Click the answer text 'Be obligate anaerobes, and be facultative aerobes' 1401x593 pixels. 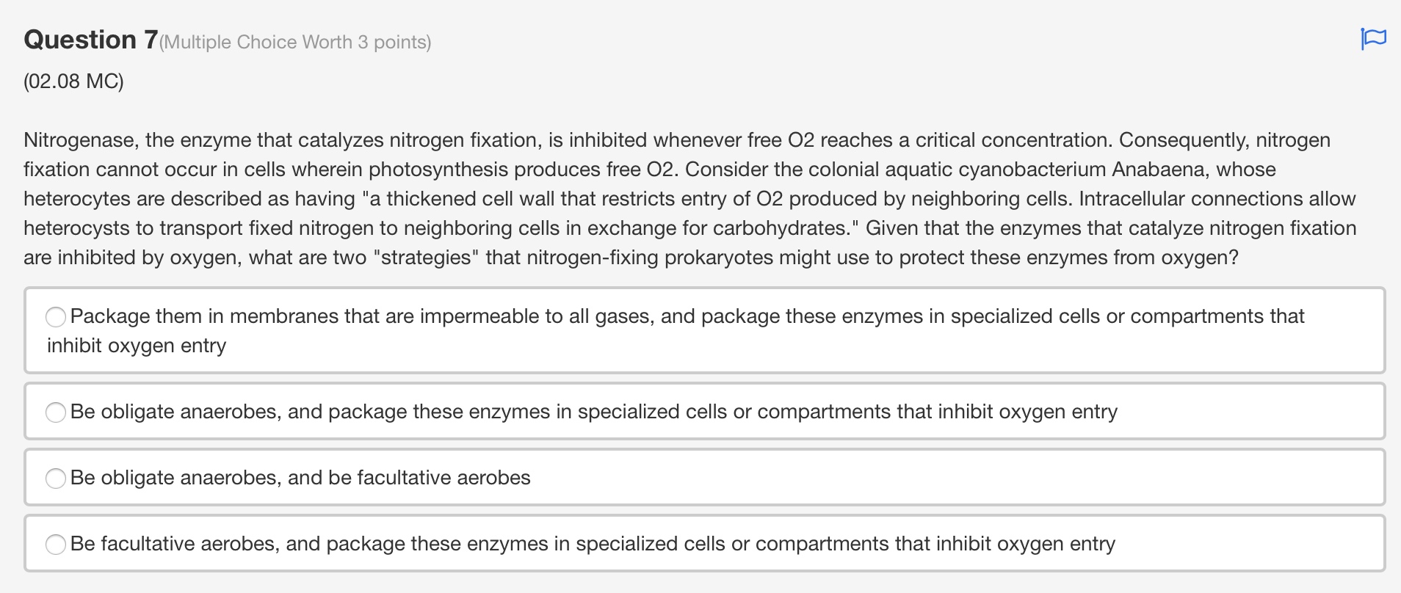[x=301, y=477]
